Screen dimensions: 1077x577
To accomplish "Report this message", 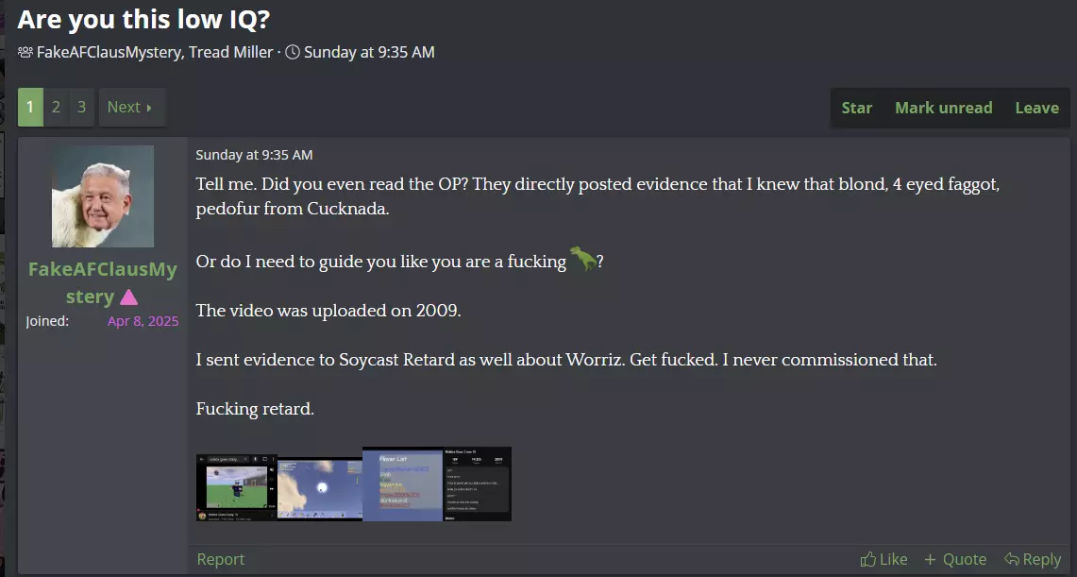I will [x=221, y=559].
